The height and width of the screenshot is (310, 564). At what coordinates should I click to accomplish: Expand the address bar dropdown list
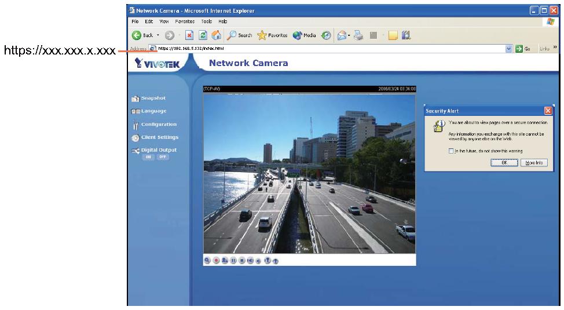click(x=508, y=49)
